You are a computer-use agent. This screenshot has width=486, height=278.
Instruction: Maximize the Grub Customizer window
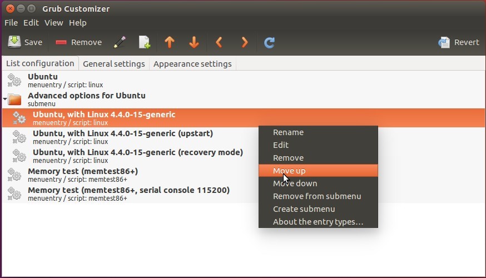coord(31,9)
